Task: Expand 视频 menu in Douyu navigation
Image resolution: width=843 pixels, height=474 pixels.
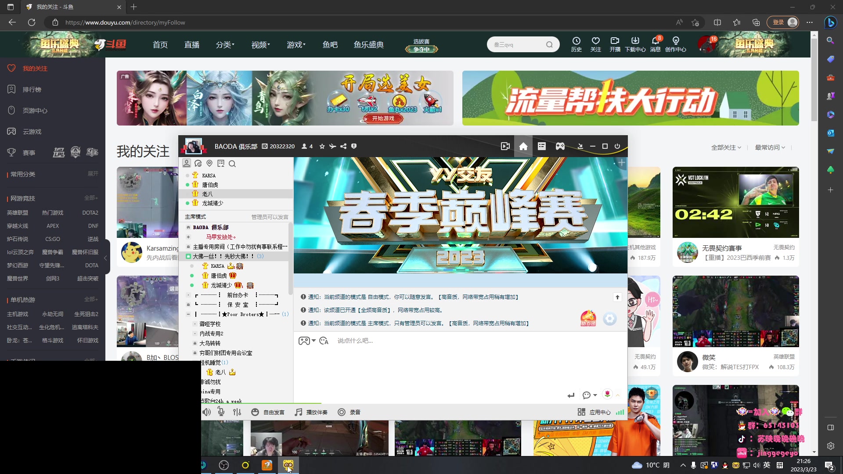Action: (260, 44)
